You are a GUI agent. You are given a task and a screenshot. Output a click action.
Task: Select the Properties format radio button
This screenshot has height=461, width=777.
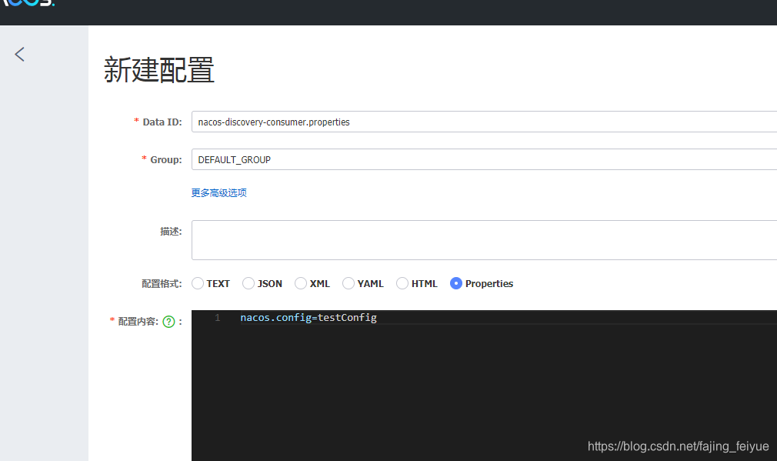click(x=456, y=283)
